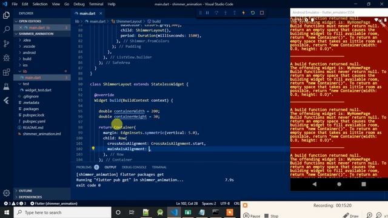Tap the emulator Home navigation button
Screen dimensions: 388x218
pos(339,184)
